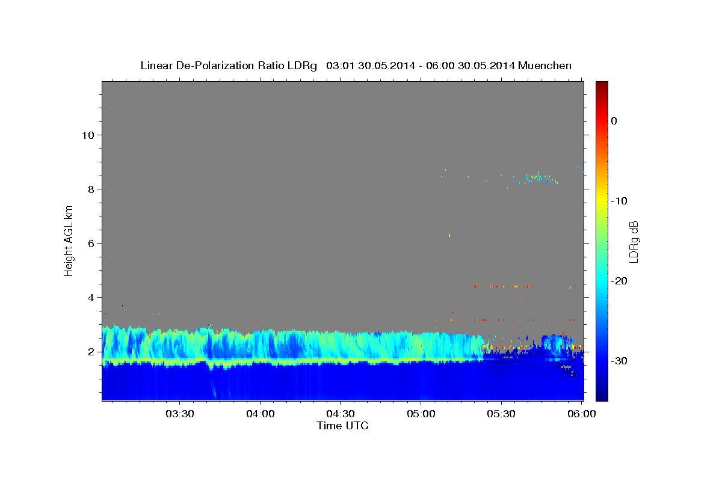Click the 03:30 time tick label

180,414
